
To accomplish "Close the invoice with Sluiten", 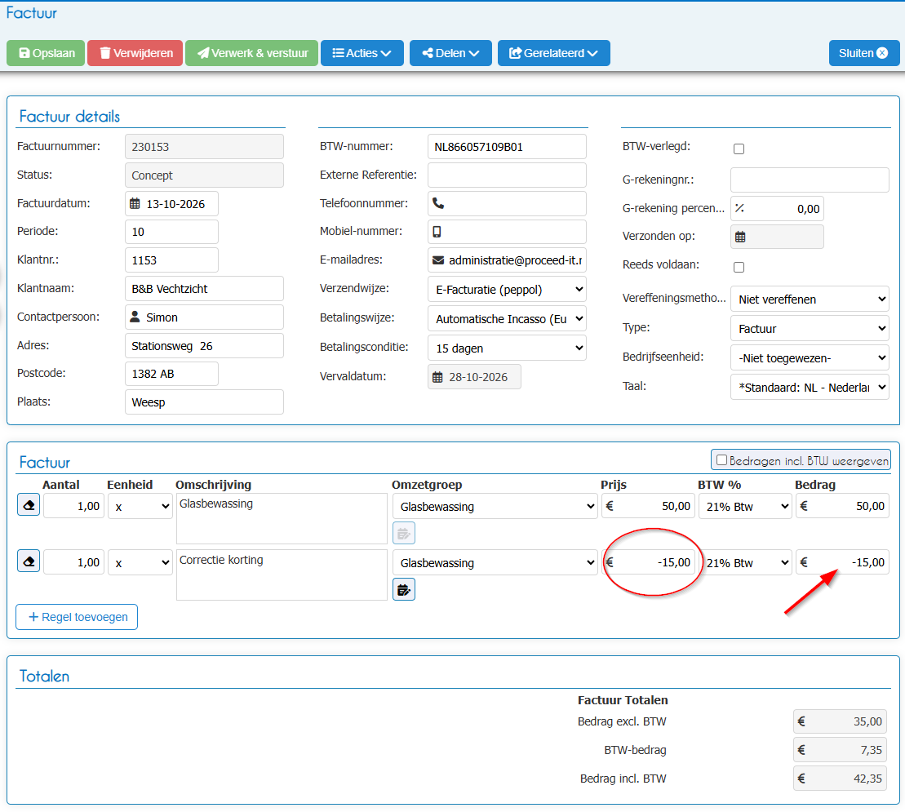I will 864,53.
